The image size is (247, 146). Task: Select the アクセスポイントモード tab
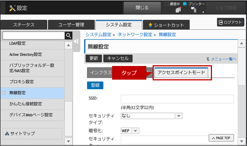click(181, 73)
